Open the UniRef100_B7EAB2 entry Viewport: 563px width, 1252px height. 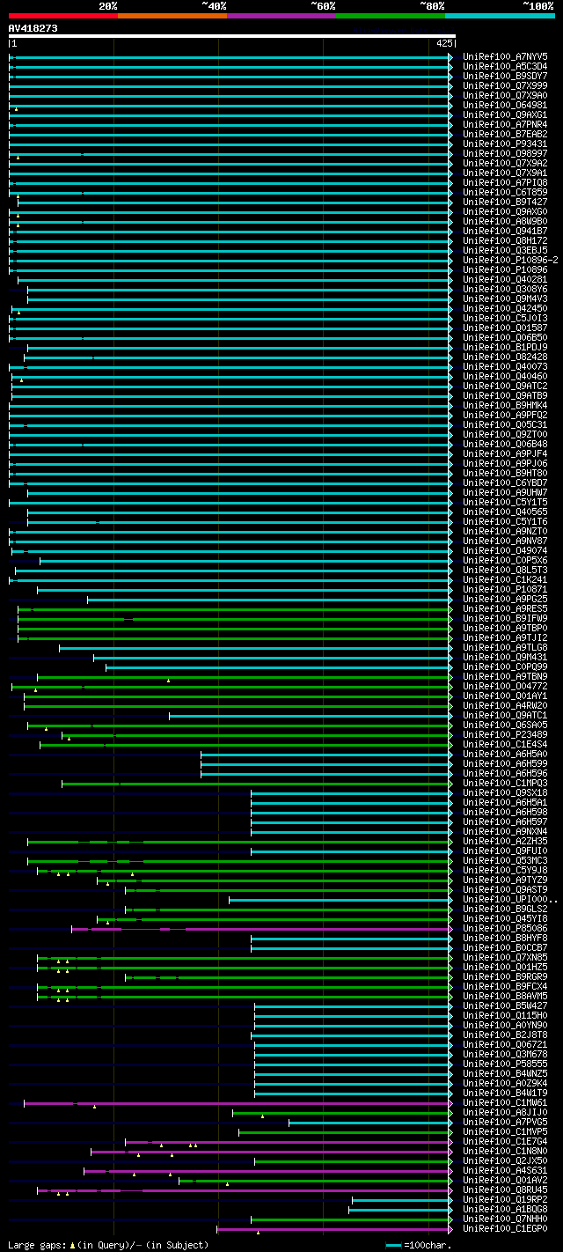(x=505, y=134)
